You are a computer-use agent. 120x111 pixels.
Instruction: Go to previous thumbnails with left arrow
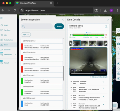pos(71,43)
